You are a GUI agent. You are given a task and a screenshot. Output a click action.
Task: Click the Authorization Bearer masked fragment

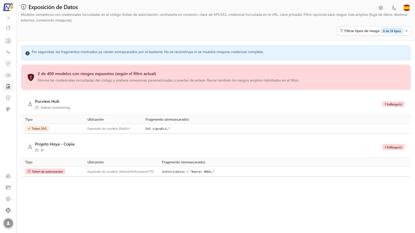[188, 172]
